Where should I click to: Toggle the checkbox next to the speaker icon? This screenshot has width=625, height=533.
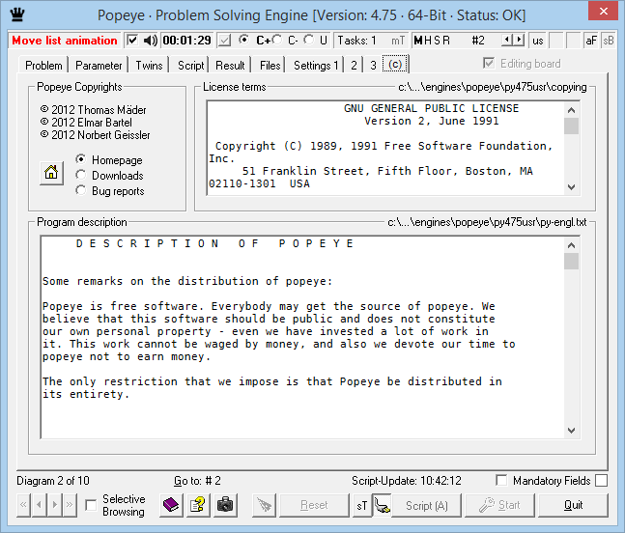tap(132, 41)
